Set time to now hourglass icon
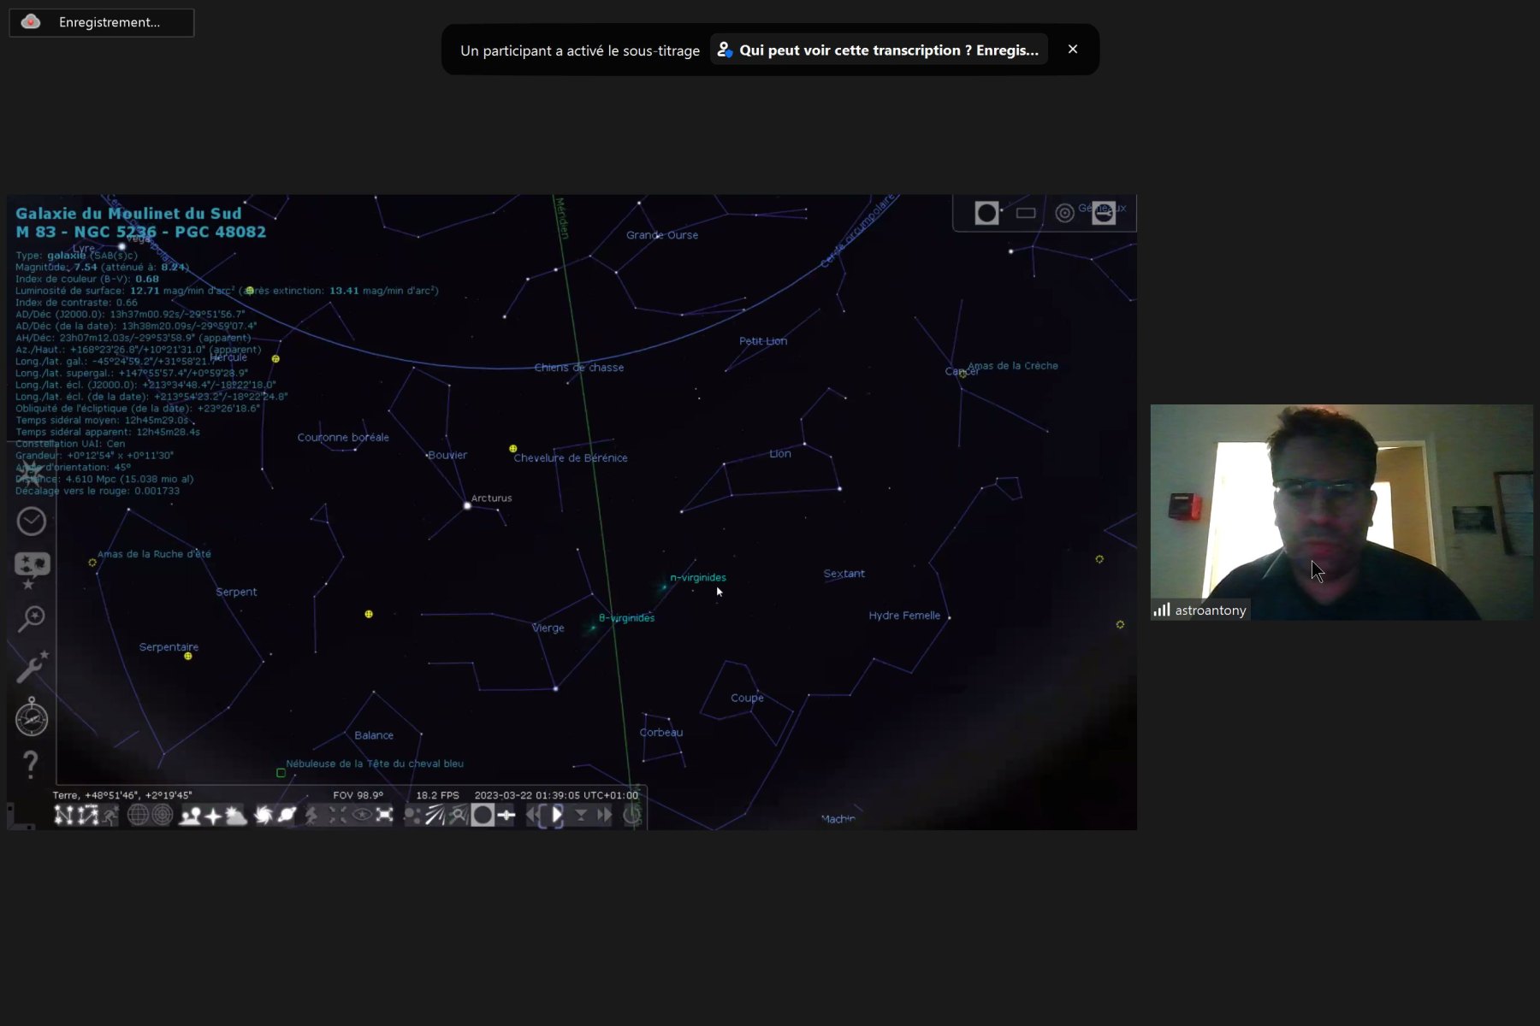 pyautogui.click(x=581, y=816)
